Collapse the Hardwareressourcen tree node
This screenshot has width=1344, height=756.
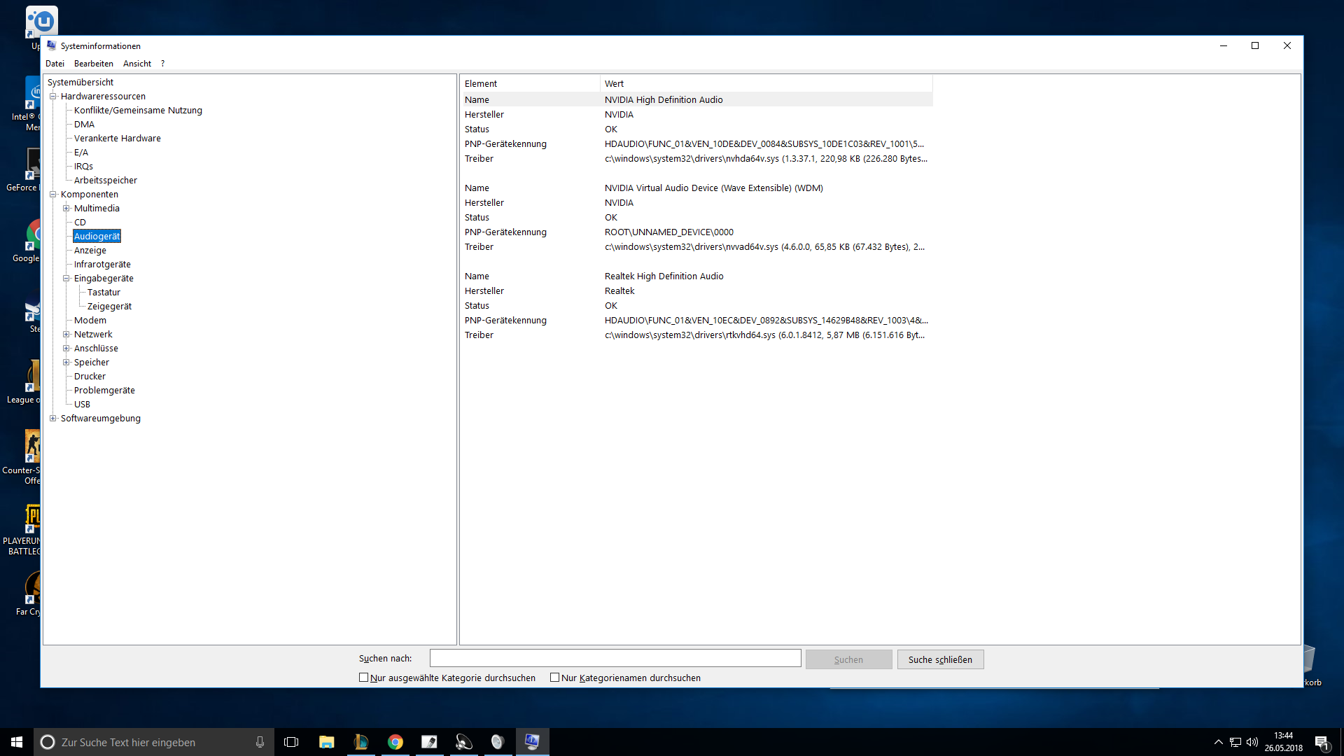52,96
